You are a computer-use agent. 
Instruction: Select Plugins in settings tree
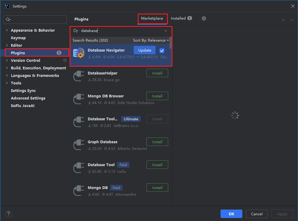(x=35, y=53)
